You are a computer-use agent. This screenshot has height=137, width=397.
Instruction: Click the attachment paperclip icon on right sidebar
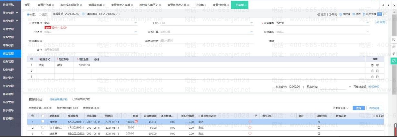click(394, 53)
